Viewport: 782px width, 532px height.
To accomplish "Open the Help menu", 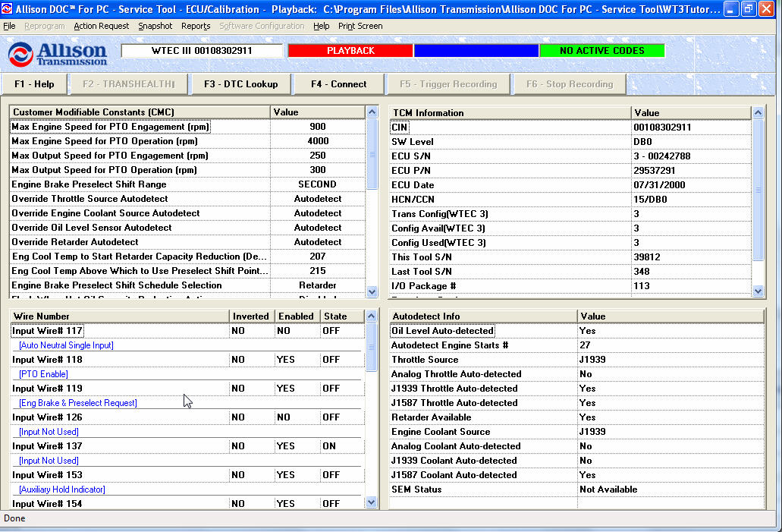I will (x=321, y=26).
